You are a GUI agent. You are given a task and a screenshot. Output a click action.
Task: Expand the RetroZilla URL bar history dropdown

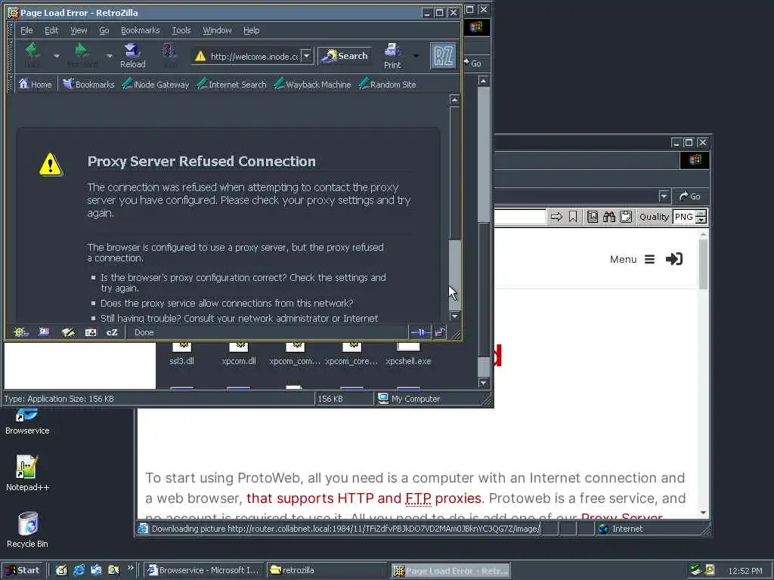[307, 56]
